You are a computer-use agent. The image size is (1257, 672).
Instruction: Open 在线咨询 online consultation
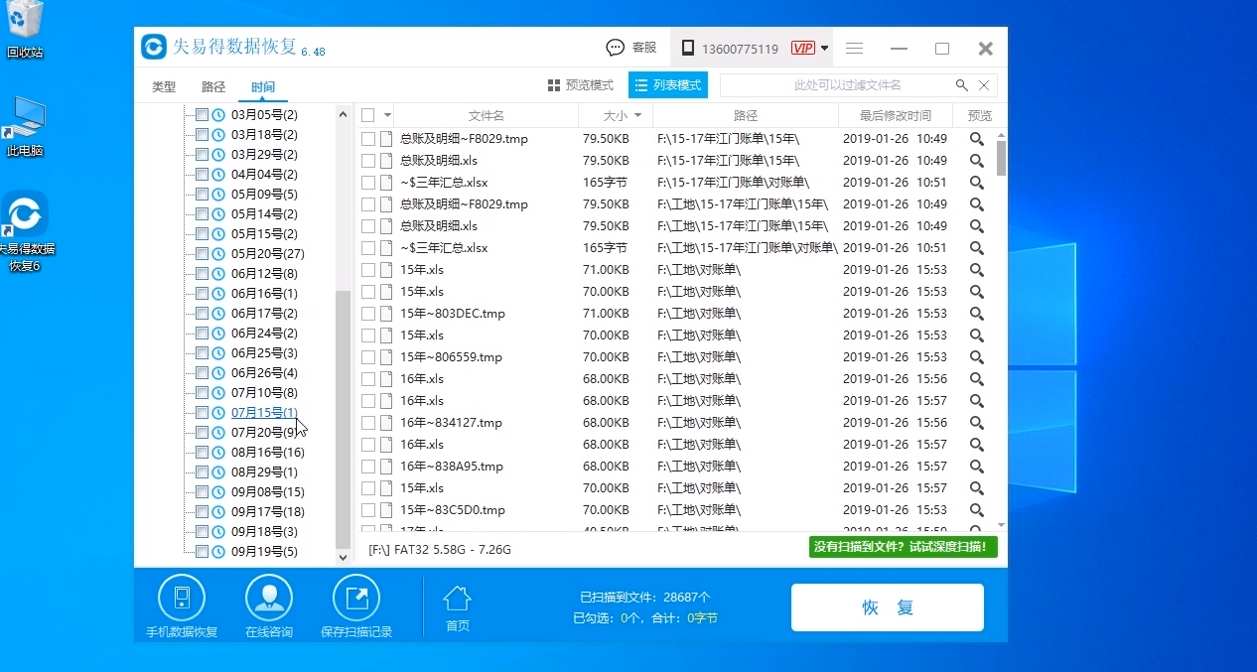pos(269,606)
